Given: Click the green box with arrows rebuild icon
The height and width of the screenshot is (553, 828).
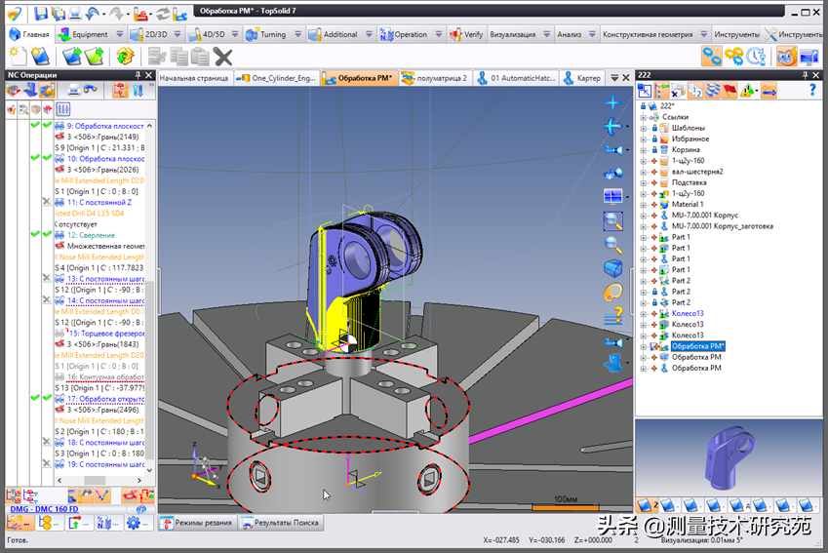Looking at the screenshot, I should point(125,56).
